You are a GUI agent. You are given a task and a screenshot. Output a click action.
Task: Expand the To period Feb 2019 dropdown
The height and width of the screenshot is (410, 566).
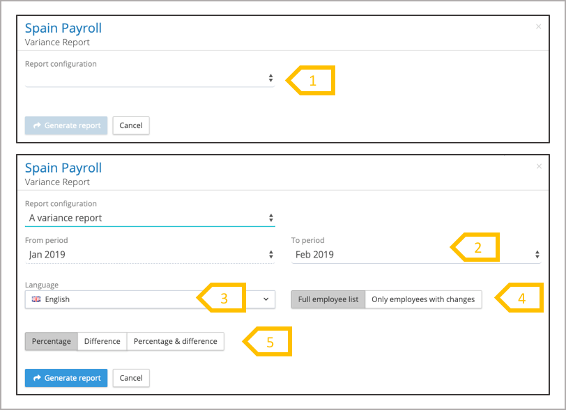point(416,255)
